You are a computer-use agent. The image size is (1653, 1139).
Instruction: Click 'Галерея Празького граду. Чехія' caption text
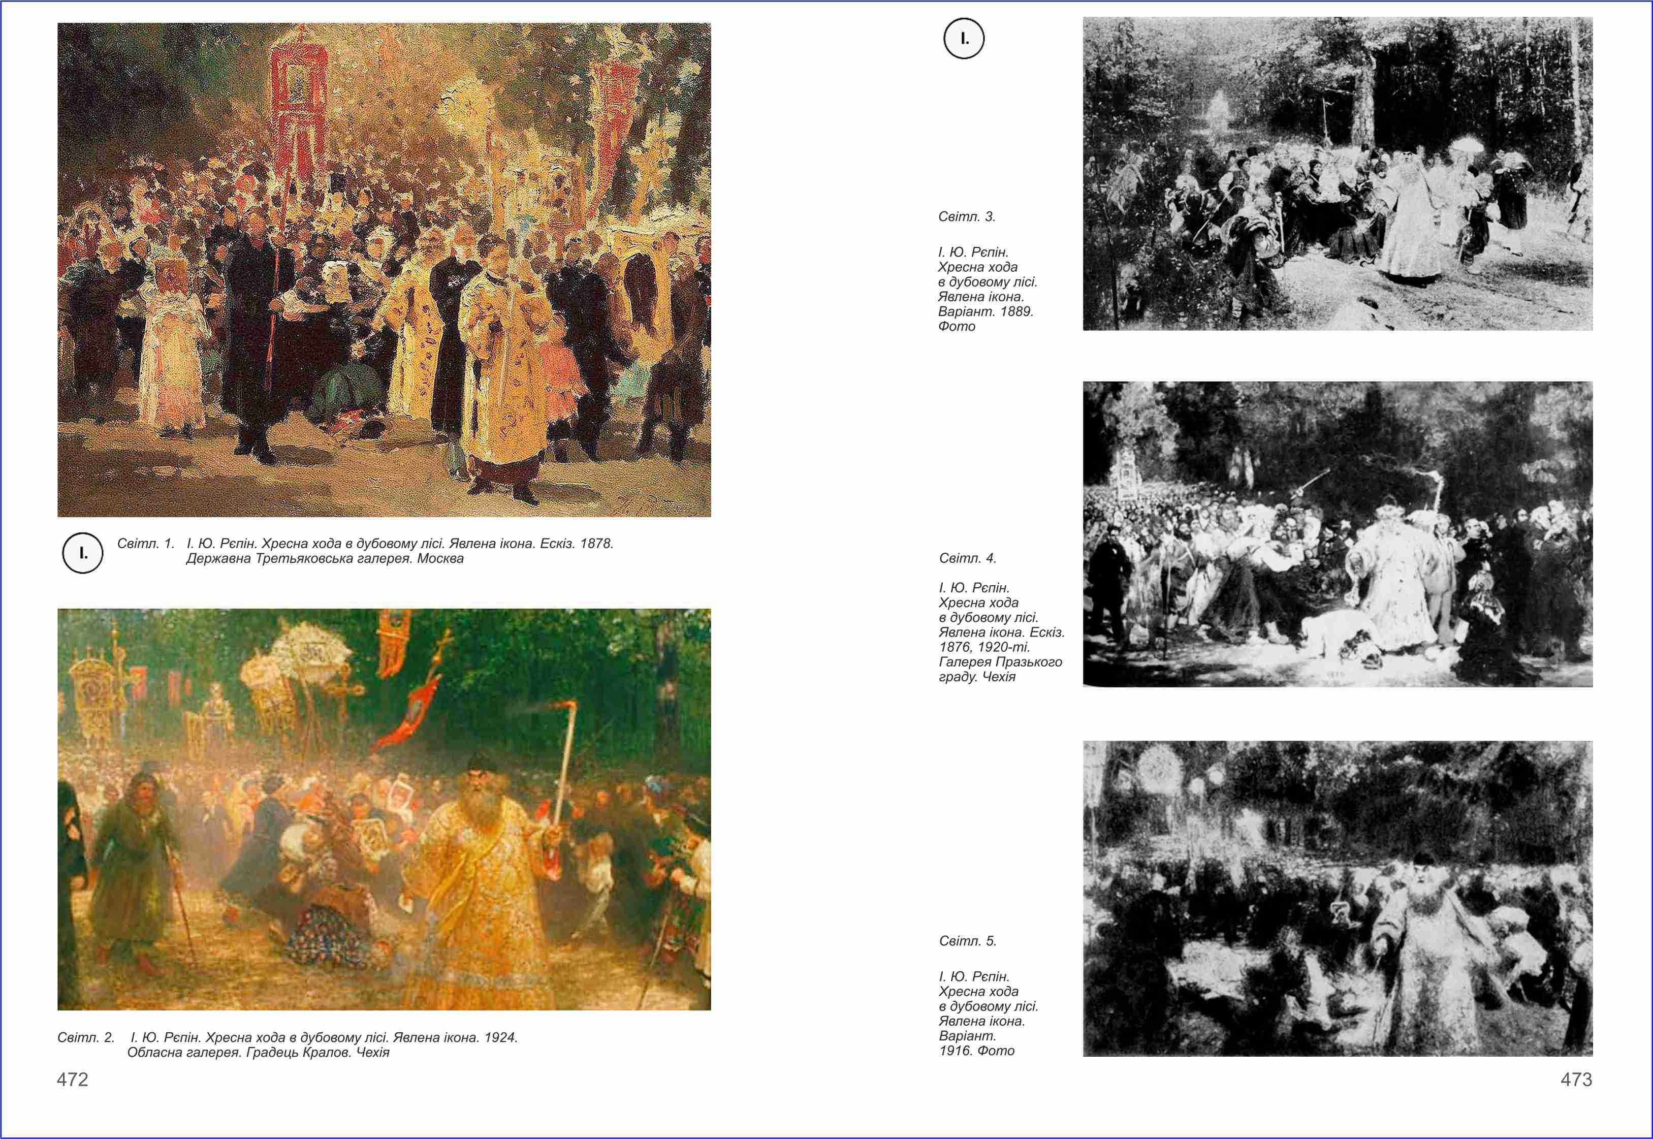pyautogui.click(x=1000, y=662)
